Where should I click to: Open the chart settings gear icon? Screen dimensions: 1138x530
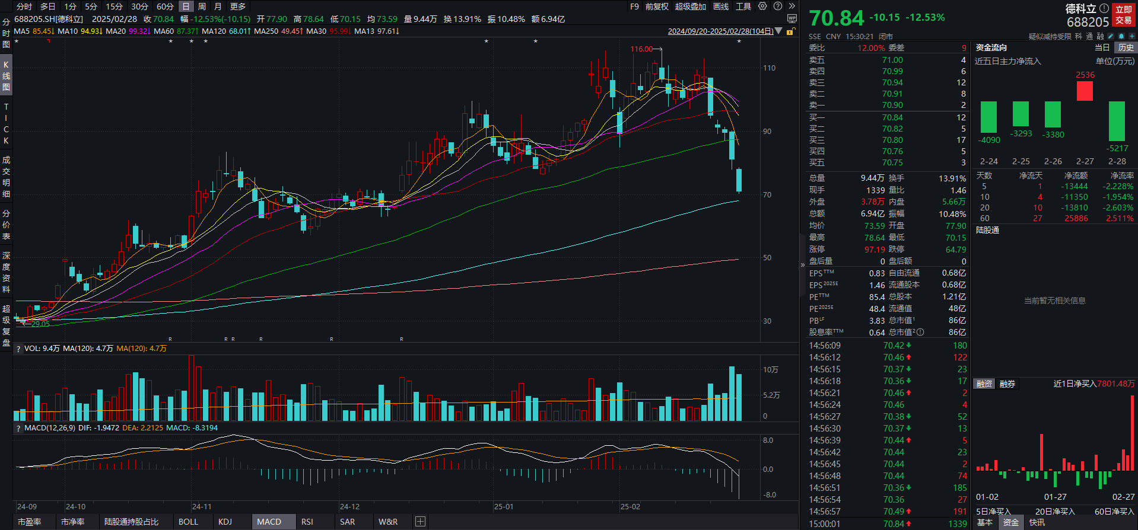tap(762, 7)
